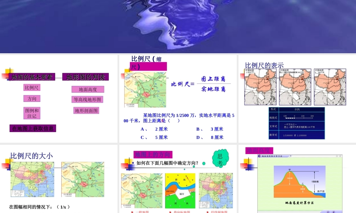The image size is (356, 213).
Task: Click the 地图的基本要素 heading banner
Action: (x=32, y=77)
